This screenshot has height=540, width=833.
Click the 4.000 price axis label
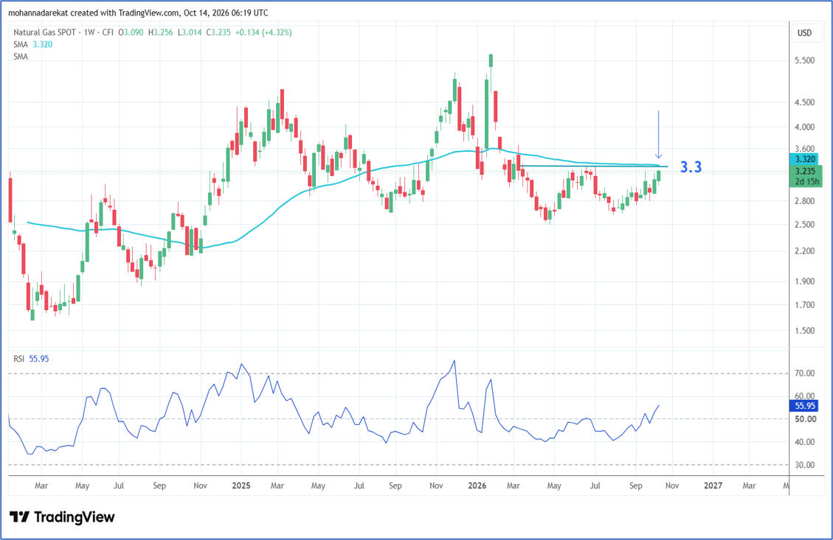click(x=805, y=127)
